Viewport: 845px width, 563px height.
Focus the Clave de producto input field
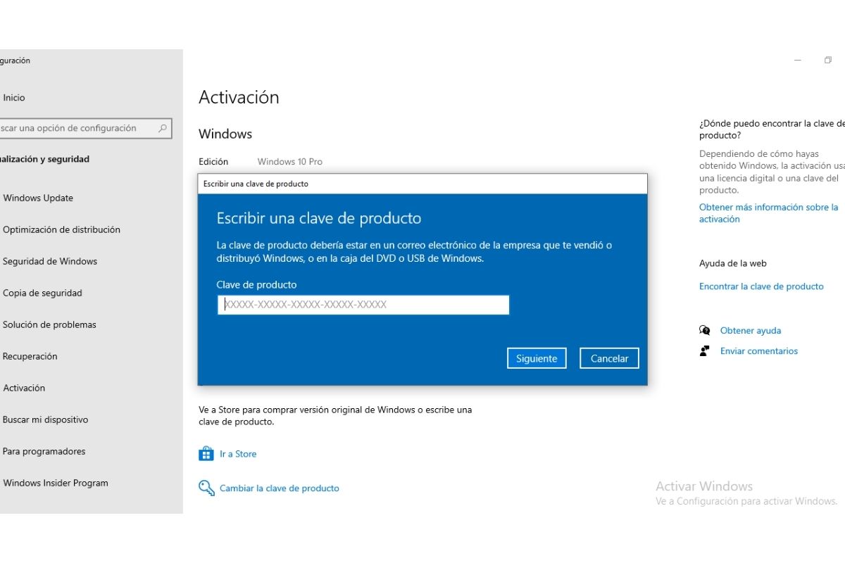pos(363,305)
